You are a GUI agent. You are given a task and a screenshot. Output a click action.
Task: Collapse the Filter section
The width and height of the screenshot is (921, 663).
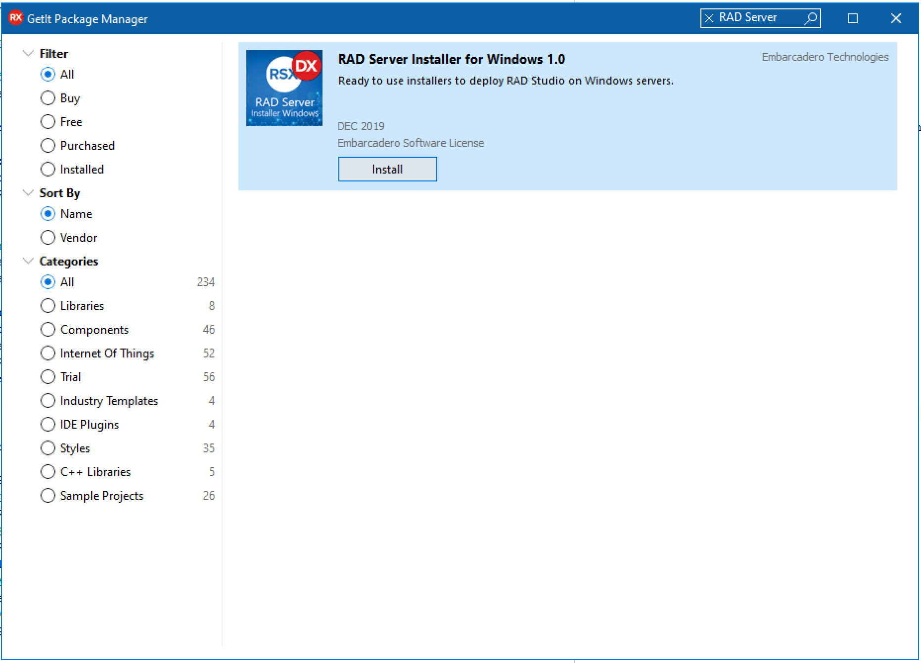[x=28, y=53]
